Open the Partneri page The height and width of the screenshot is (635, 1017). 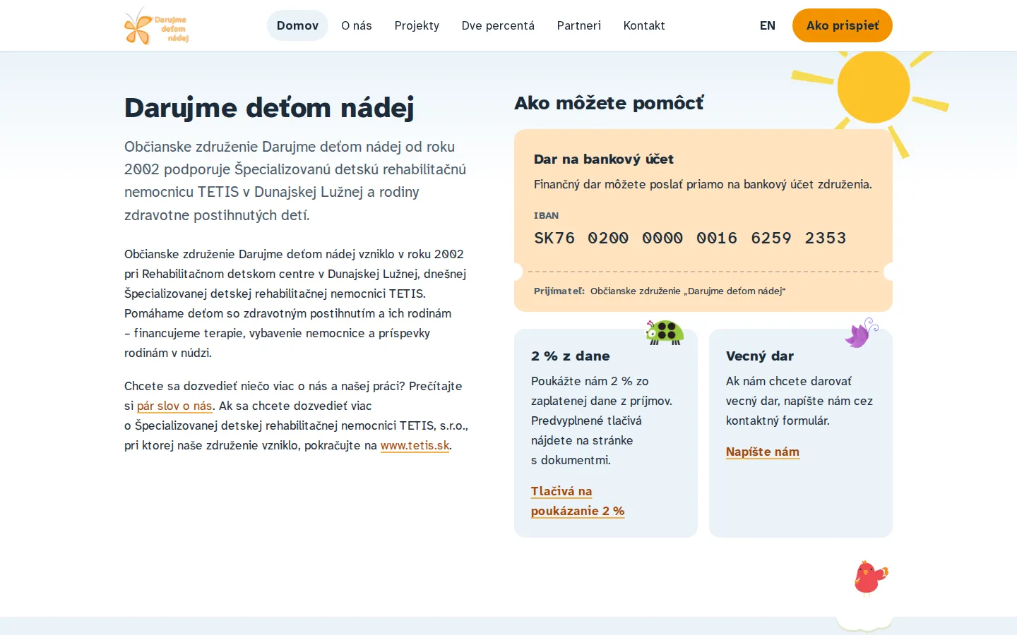[x=579, y=25]
